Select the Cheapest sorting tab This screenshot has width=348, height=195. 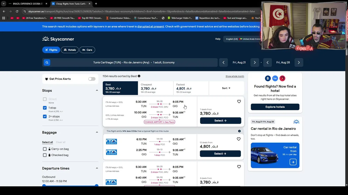pyautogui.click(x=156, y=88)
